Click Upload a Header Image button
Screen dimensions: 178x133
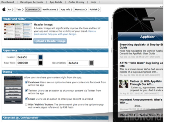tap(50, 41)
